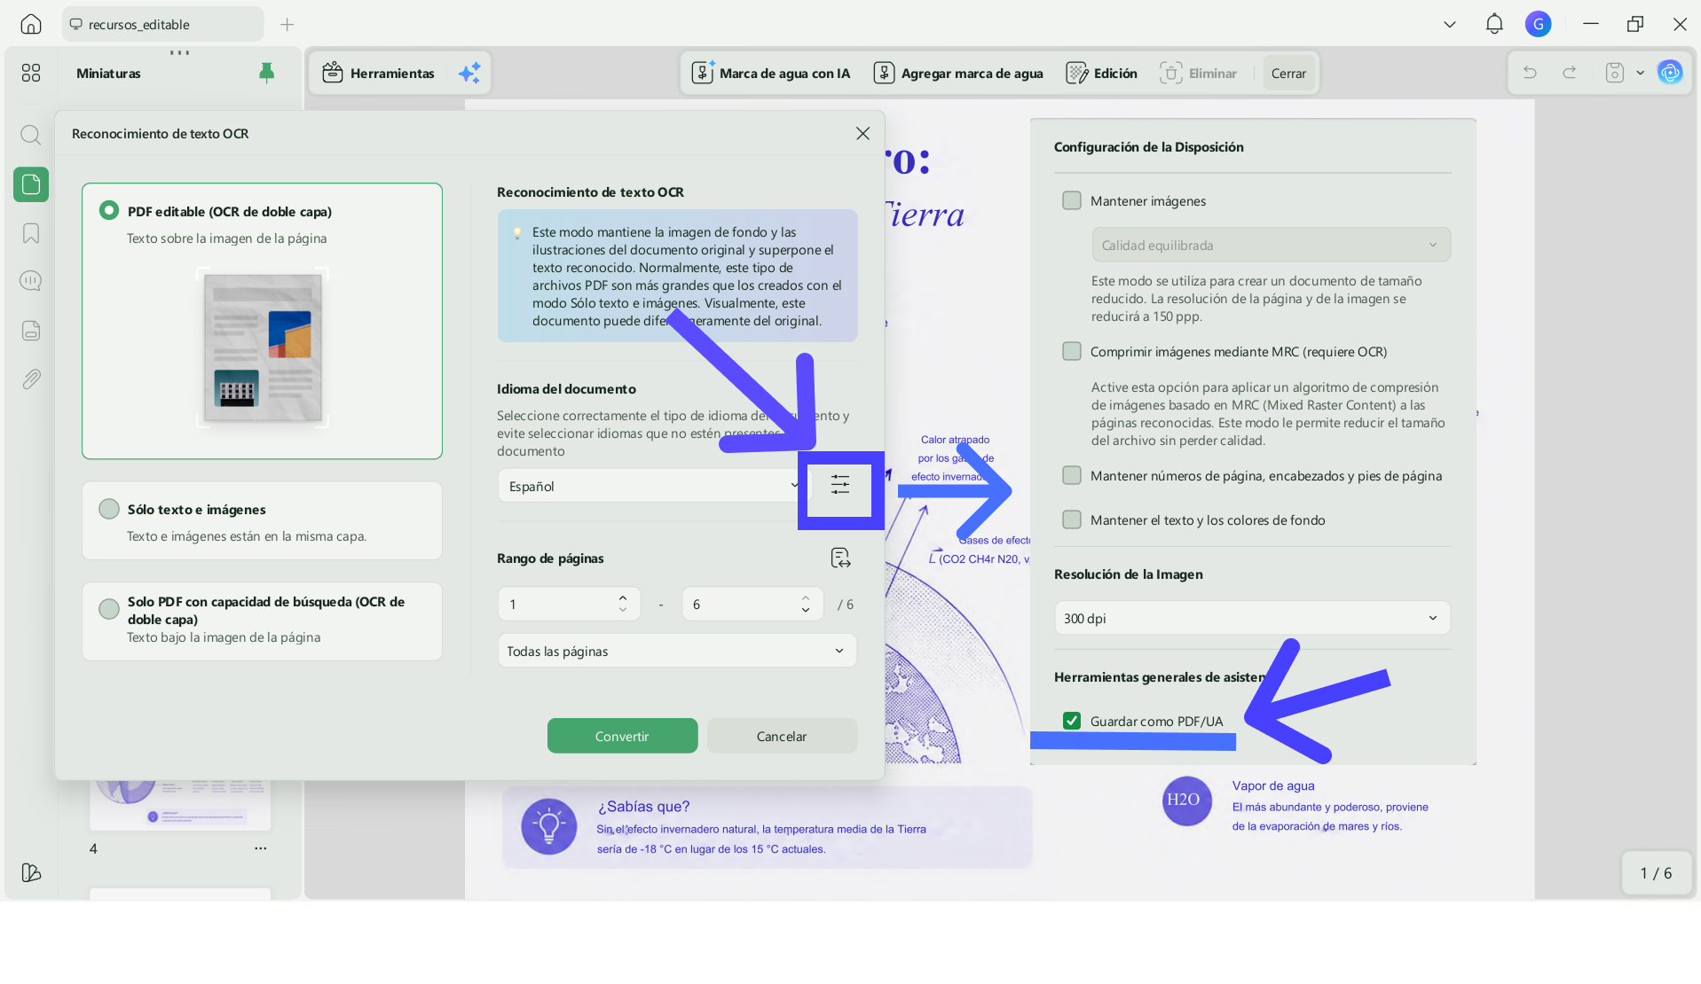The width and height of the screenshot is (1701, 984).
Task: Open notifications bell
Action: [1494, 24]
